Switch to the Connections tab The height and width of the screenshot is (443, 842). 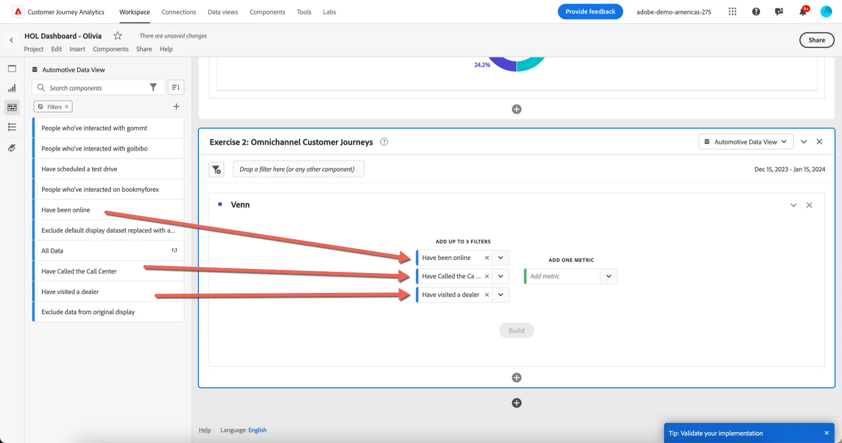[x=179, y=12]
